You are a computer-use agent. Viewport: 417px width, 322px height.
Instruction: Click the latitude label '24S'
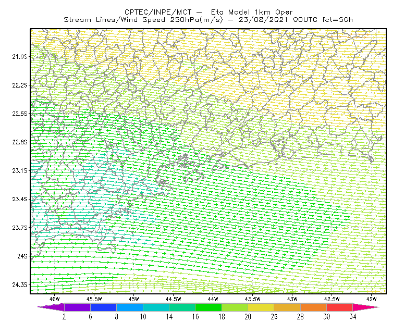[22, 256]
